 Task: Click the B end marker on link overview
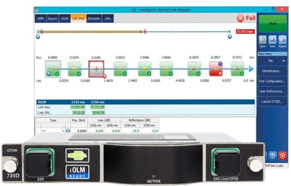coord(229,37)
